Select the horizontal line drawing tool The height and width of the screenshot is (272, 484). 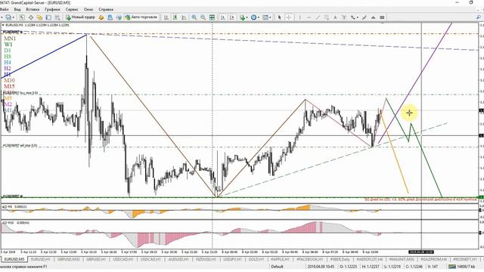click(309, 17)
